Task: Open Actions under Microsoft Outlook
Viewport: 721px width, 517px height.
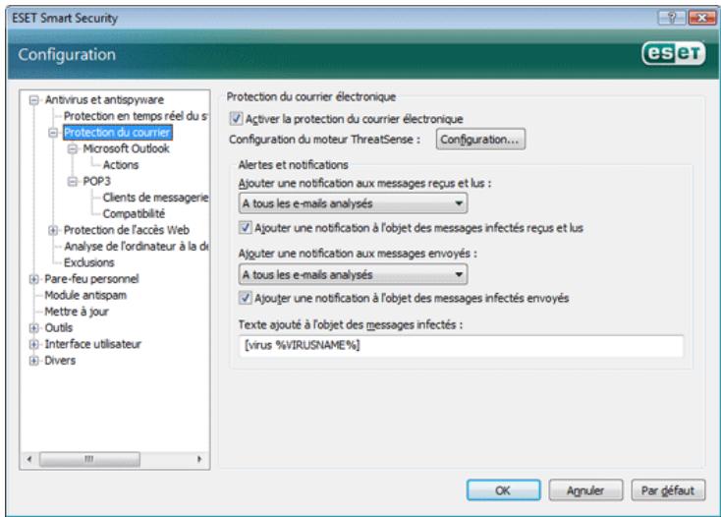Action: click(x=121, y=165)
